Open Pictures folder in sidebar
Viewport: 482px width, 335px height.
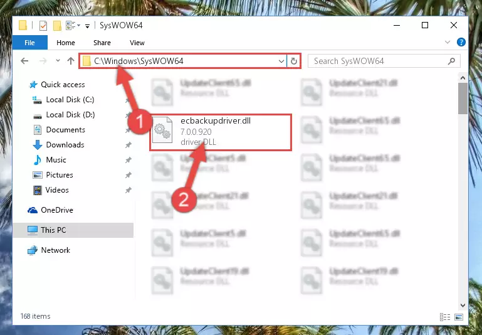[x=60, y=175]
